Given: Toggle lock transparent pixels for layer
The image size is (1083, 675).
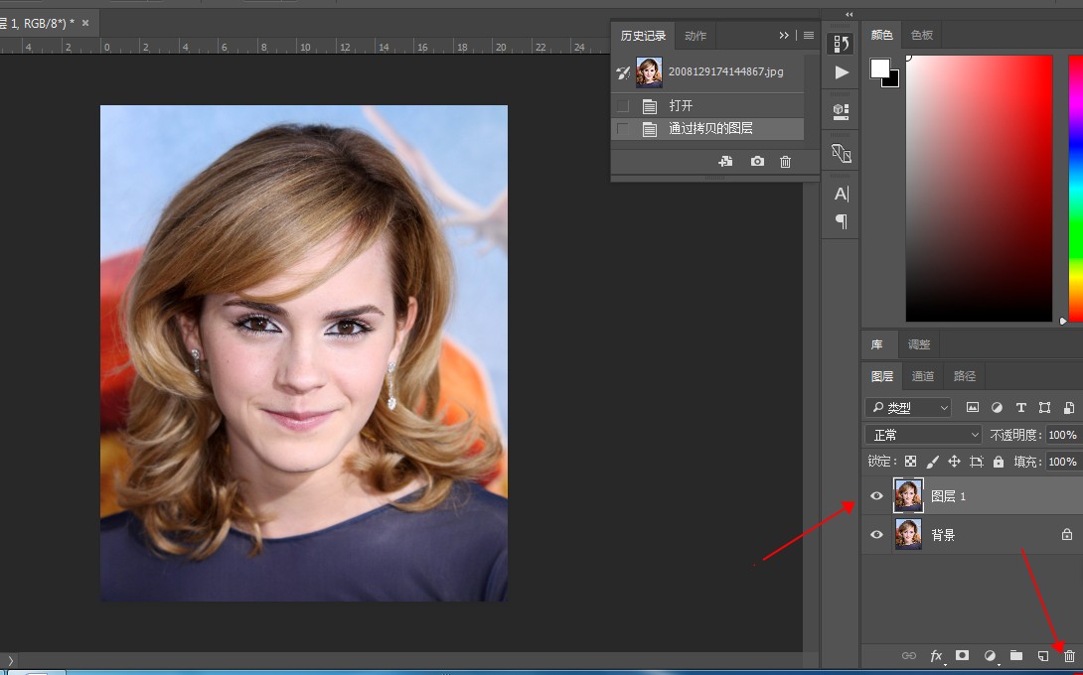Looking at the screenshot, I should (909, 462).
